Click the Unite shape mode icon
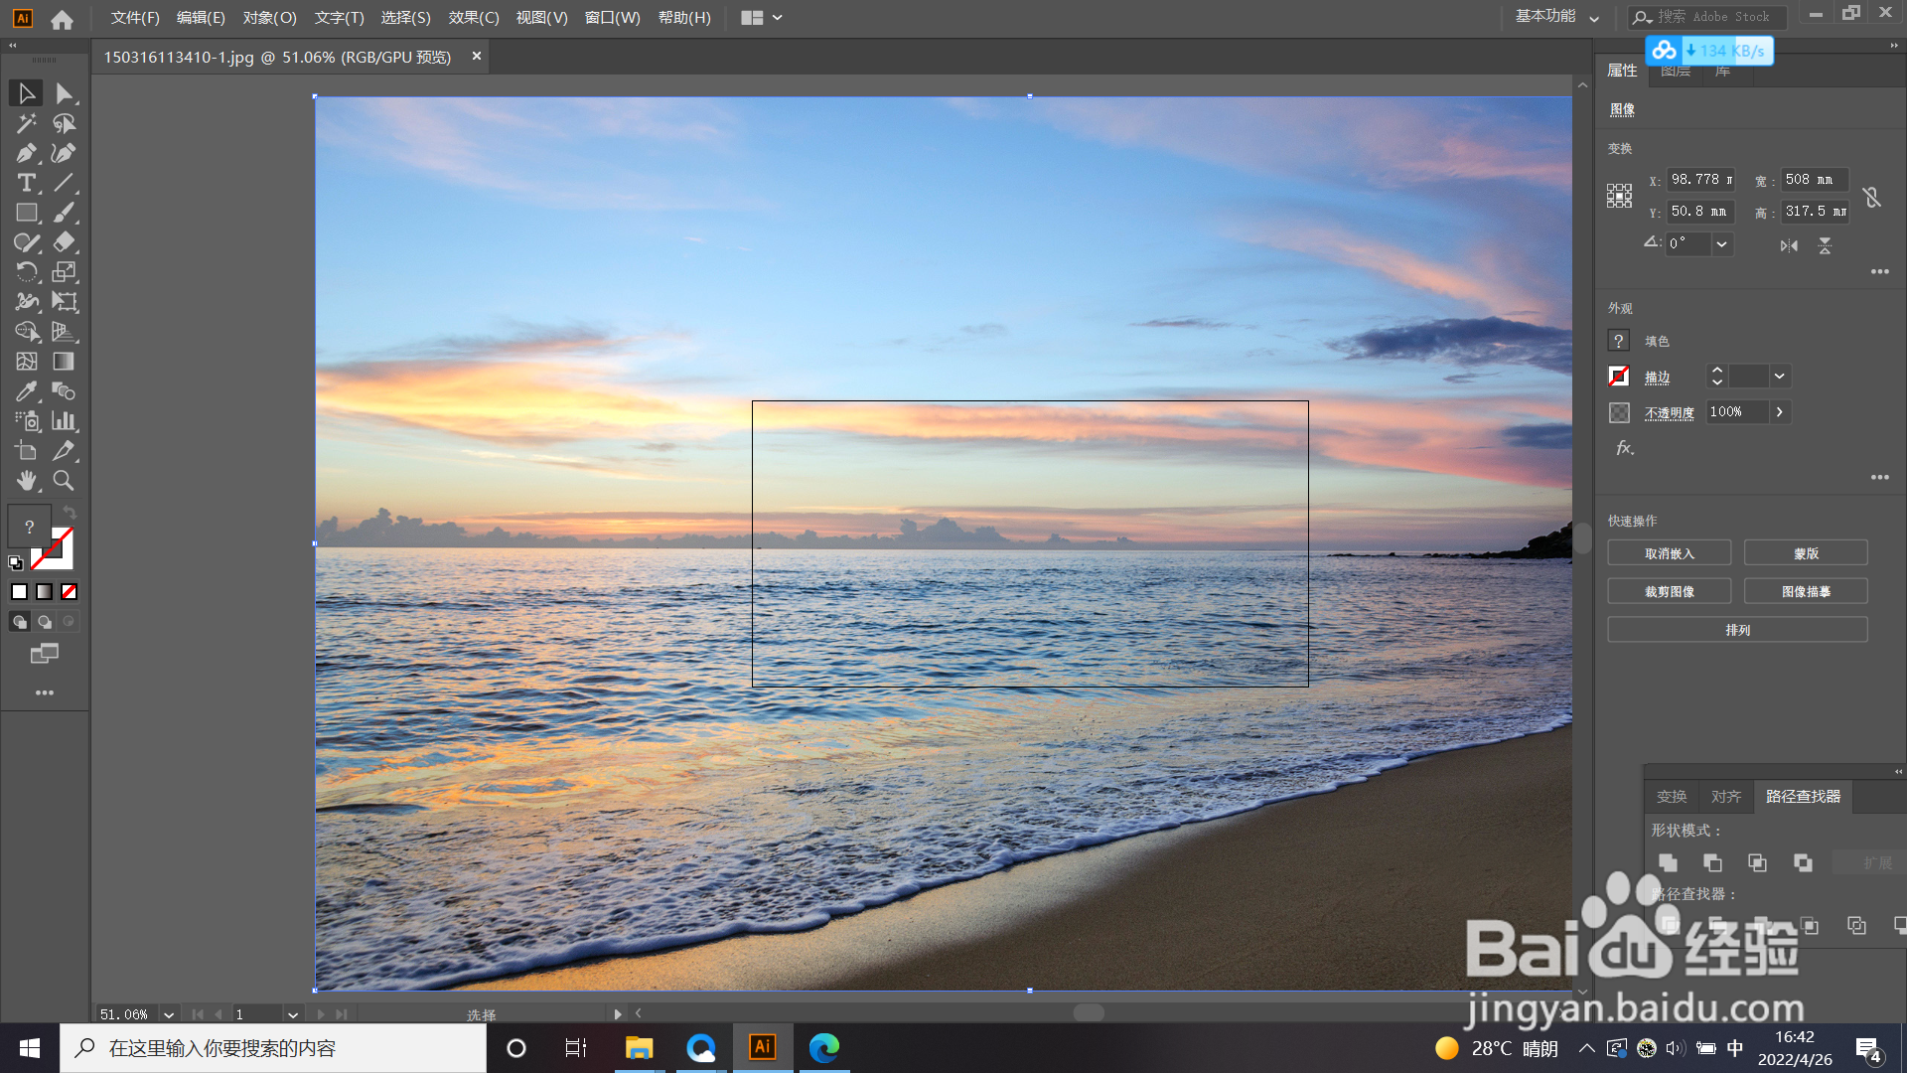The width and height of the screenshot is (1907, 1073). click(1669, 863)
